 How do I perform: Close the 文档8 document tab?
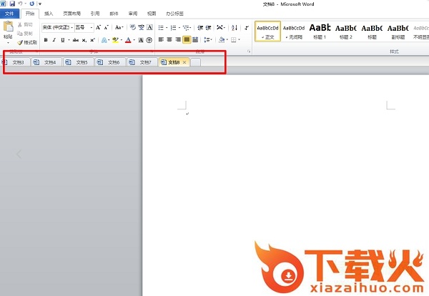(184, 62)
